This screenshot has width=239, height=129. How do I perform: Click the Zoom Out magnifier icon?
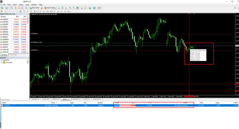click(74, 8)
